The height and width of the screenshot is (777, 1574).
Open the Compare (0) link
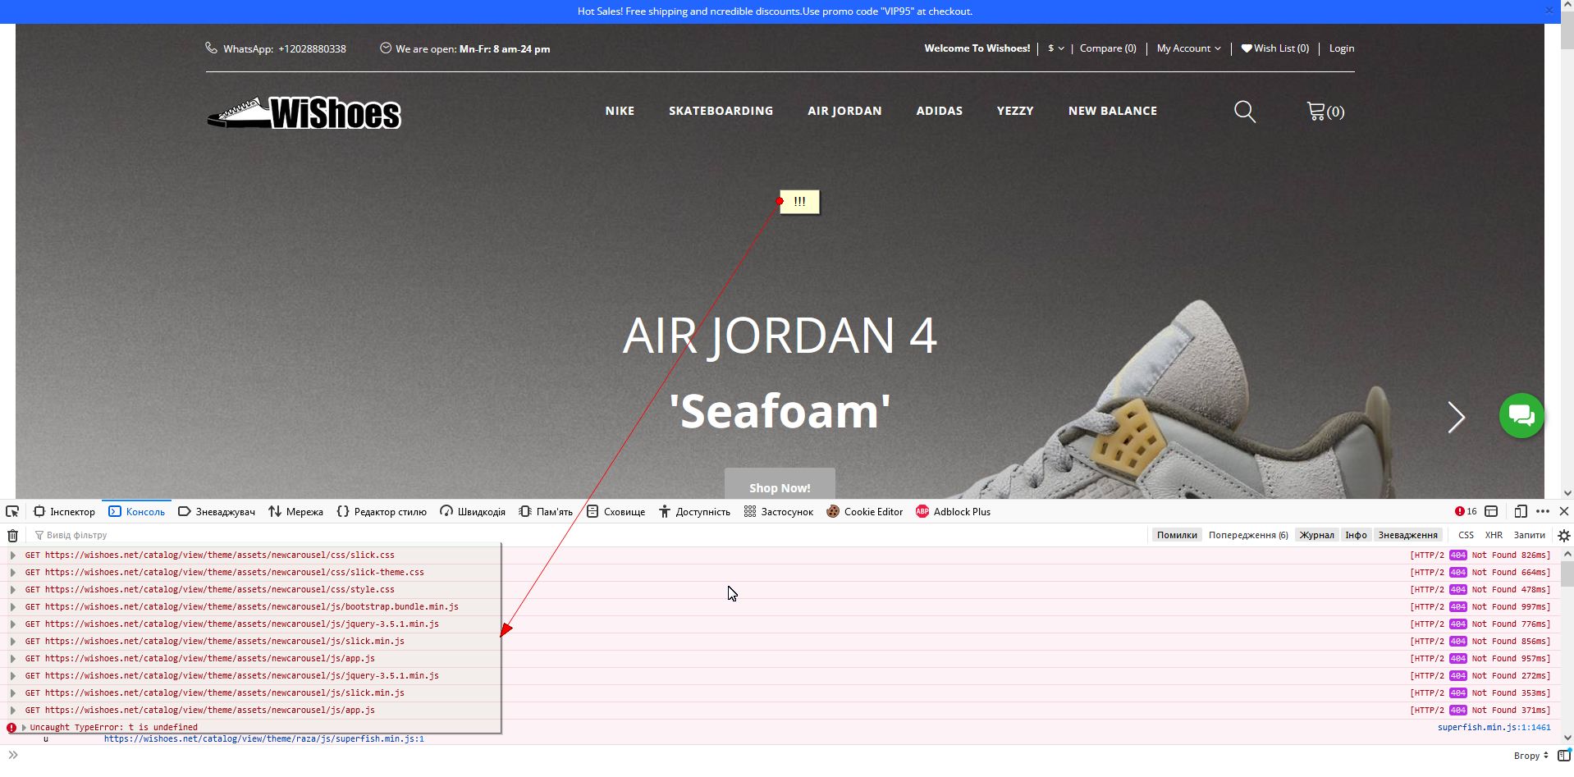coord(1108,48)
